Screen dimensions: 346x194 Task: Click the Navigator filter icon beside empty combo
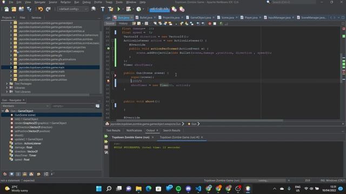click(97, 106)
